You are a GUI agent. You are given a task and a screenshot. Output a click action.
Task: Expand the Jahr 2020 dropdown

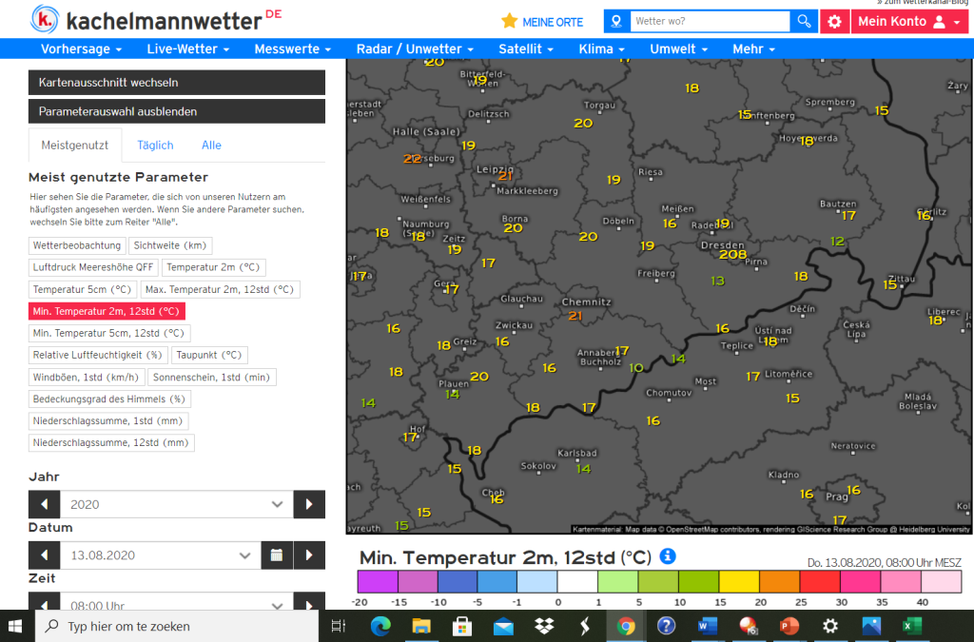point(176,504)
